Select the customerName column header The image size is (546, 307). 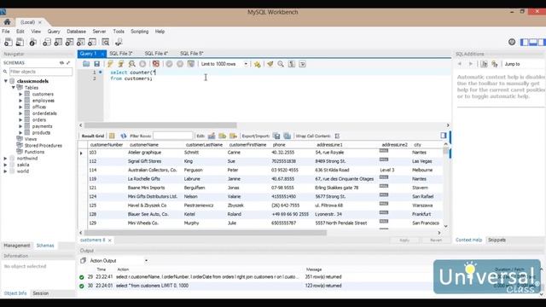click(144, 144)
